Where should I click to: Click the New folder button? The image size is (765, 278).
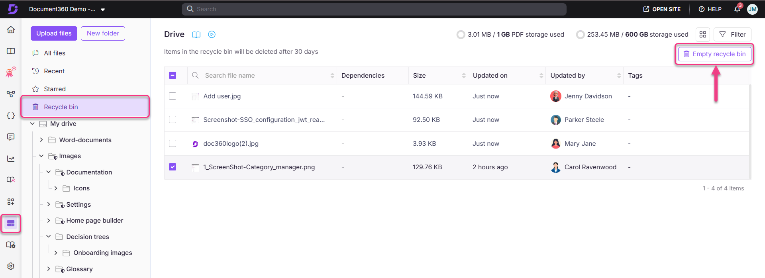103,33
